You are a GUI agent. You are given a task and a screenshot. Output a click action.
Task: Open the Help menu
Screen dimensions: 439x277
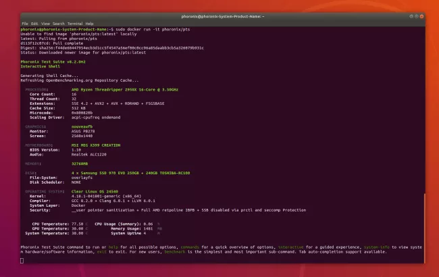coord(89,24)
